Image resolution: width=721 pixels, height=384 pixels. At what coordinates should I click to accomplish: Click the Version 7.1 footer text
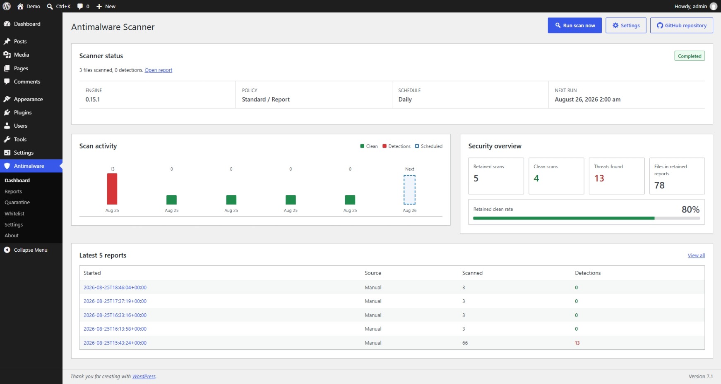point(700,377)
